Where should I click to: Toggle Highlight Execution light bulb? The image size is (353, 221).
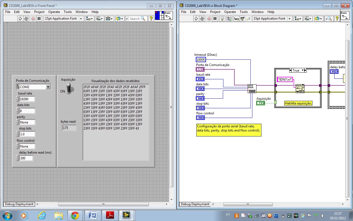coord(223,19)
